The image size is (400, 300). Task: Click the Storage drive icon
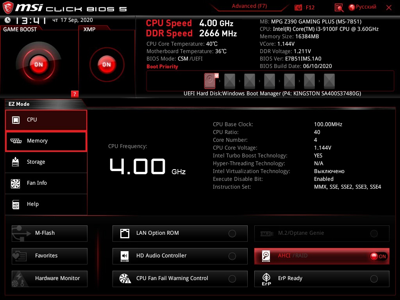coord(16,162)
